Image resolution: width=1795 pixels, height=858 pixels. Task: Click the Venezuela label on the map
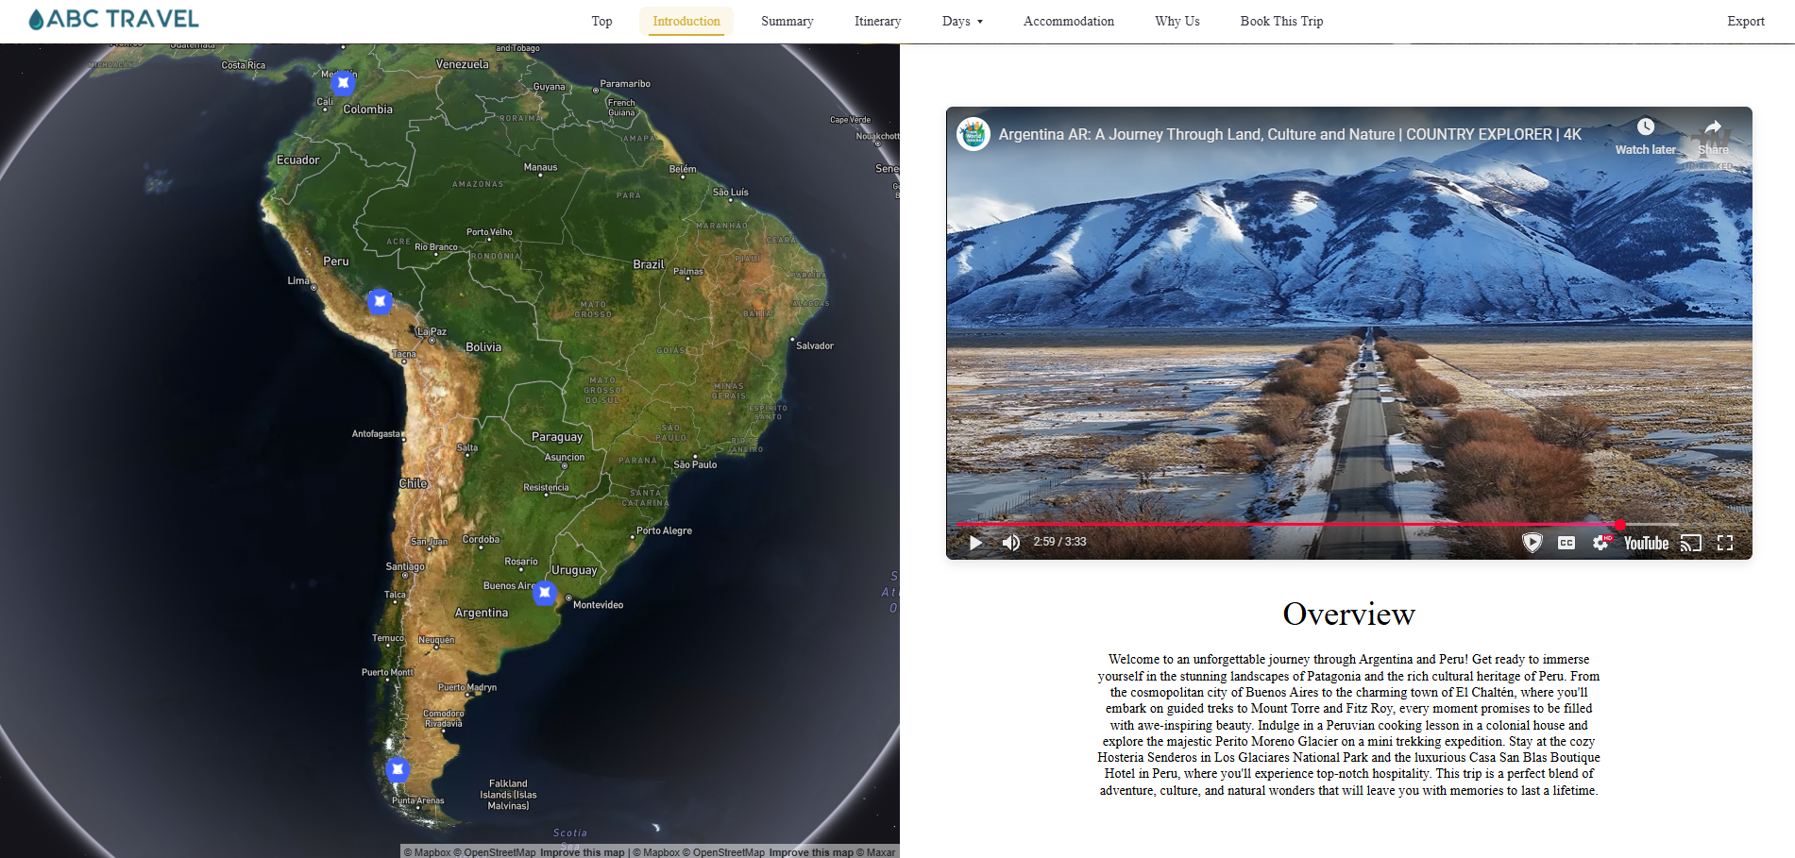463,64
